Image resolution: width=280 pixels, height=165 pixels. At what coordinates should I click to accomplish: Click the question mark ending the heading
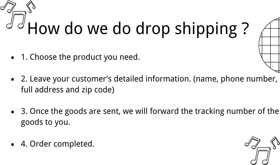[245, 28]
